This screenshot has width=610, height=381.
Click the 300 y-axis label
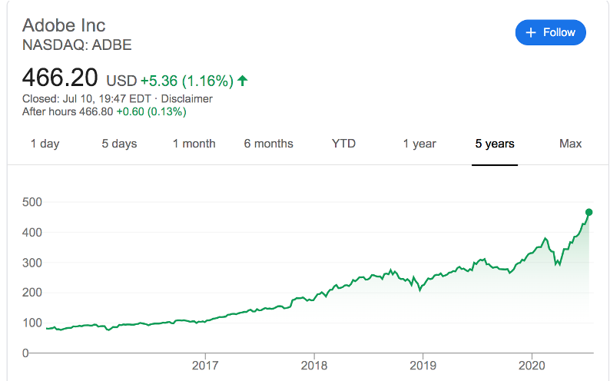pos(32,263)
